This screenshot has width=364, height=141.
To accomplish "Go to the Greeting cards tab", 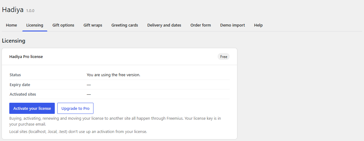I will (x=125, y=25).
